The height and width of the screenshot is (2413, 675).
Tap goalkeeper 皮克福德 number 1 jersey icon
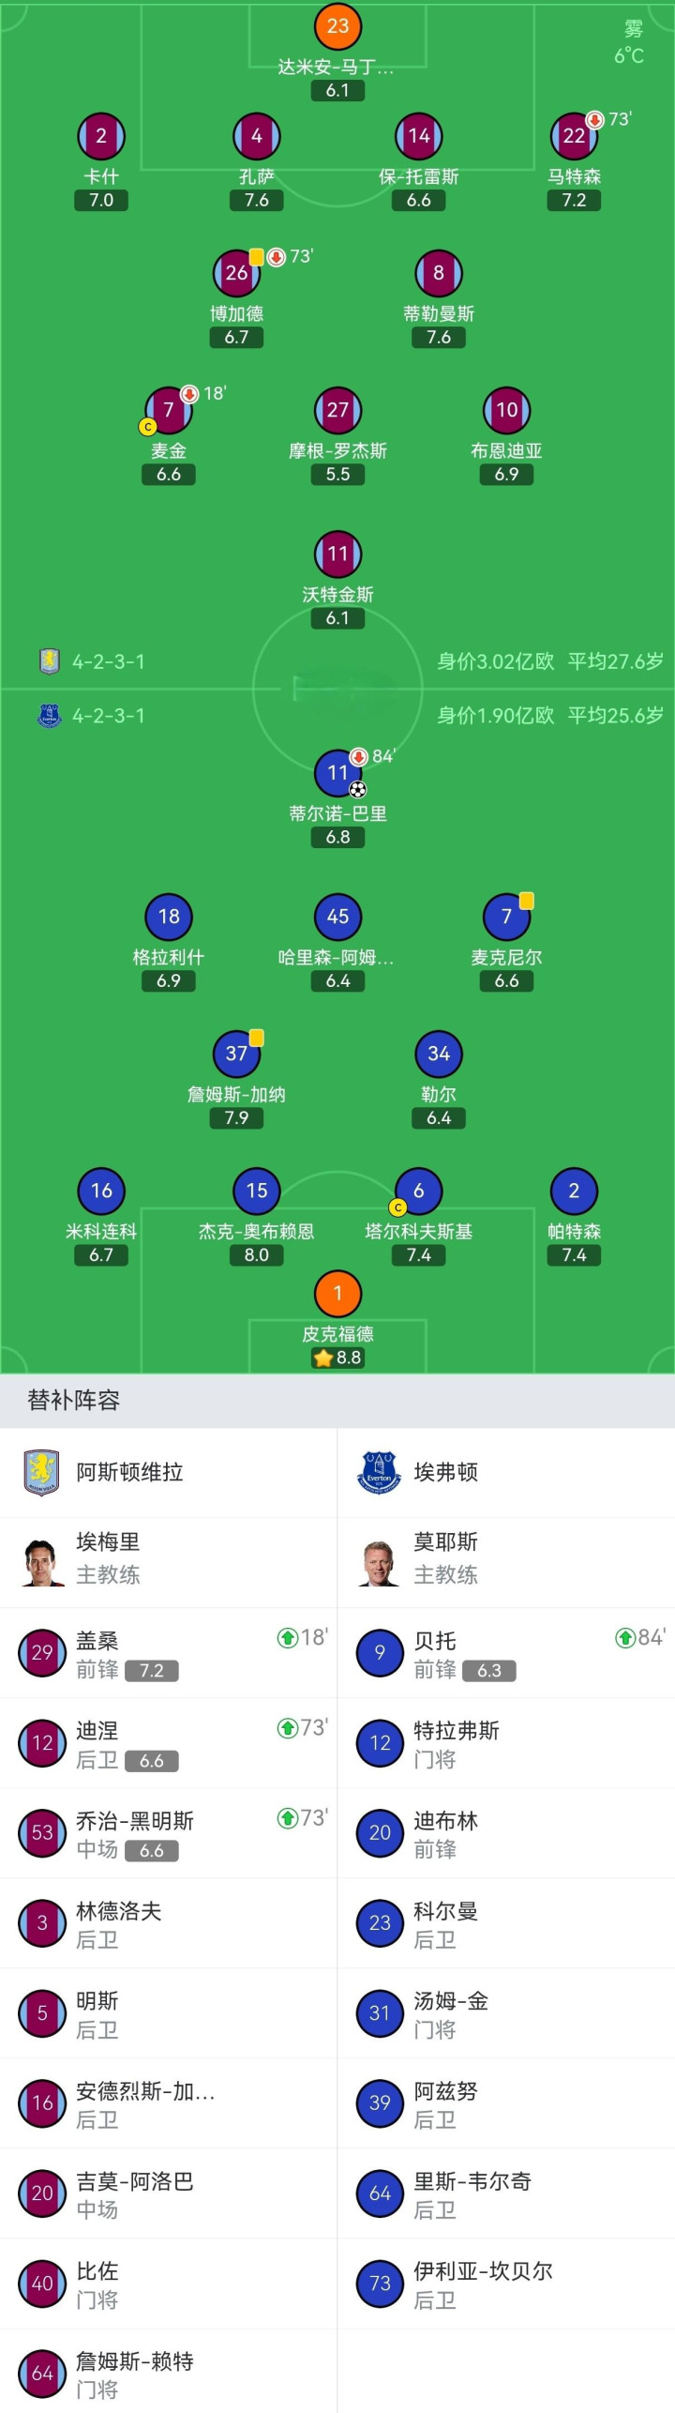point(337,1294)
